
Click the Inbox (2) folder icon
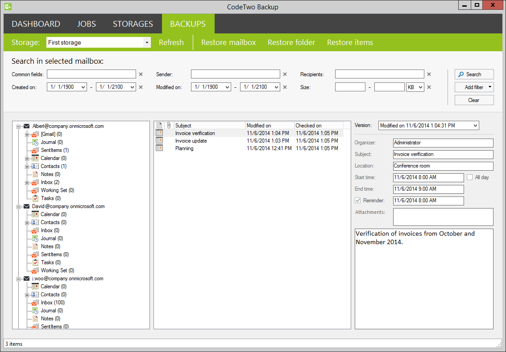[x=35, y=182]
